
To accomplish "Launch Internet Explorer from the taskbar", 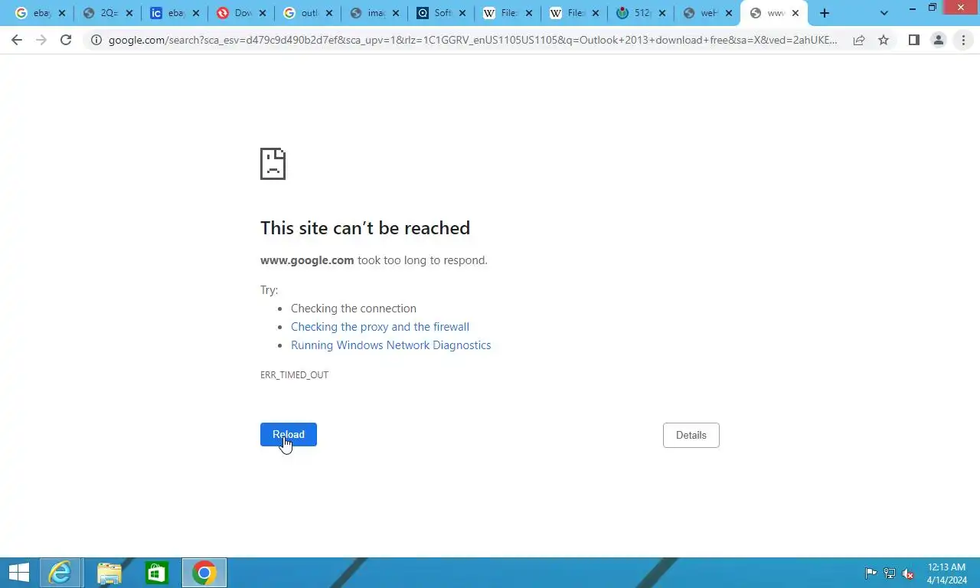I will click(x=60, y=573).
